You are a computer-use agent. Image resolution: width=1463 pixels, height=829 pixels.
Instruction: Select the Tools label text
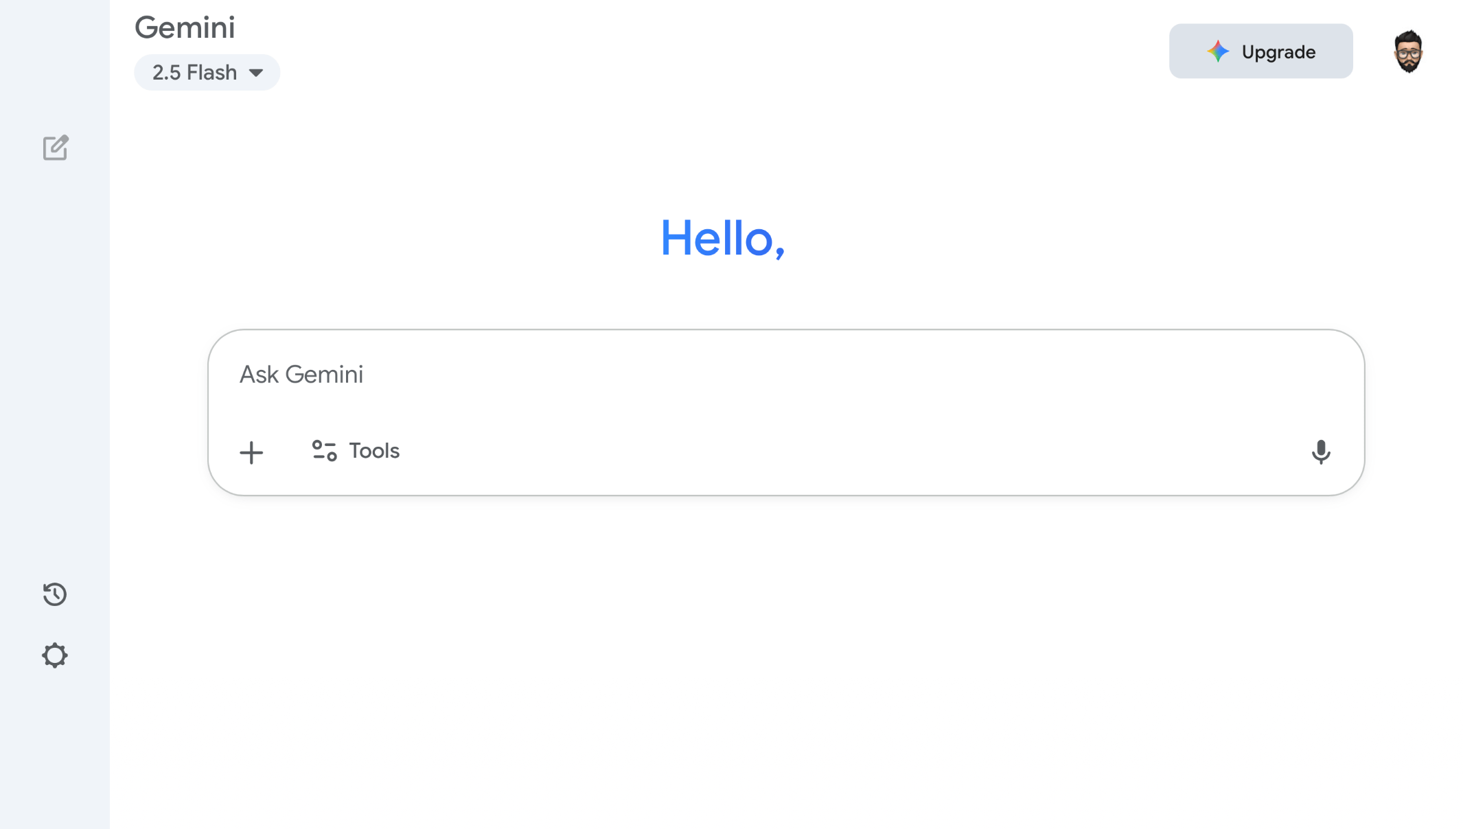click(x=374, y=451)
